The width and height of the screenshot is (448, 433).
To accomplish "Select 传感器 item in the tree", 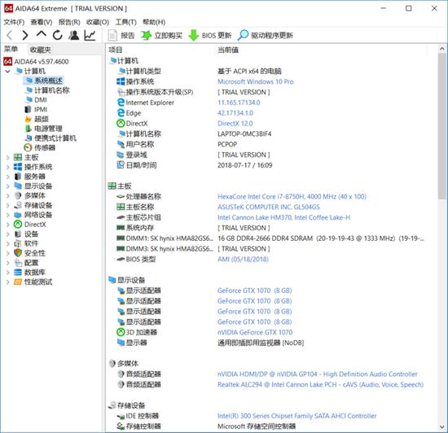I will pos(45,147).
